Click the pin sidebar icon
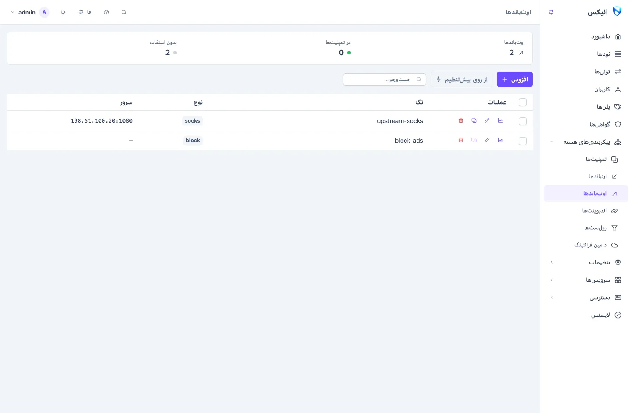632x413 pixels. pyautogui.click(x=551, y=12)
